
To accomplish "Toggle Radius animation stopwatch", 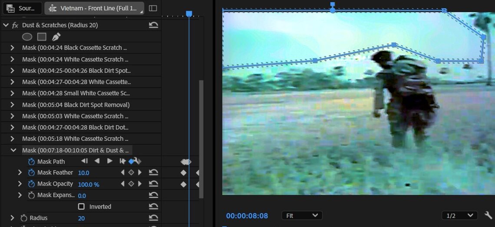I will (x=24, y=218).
